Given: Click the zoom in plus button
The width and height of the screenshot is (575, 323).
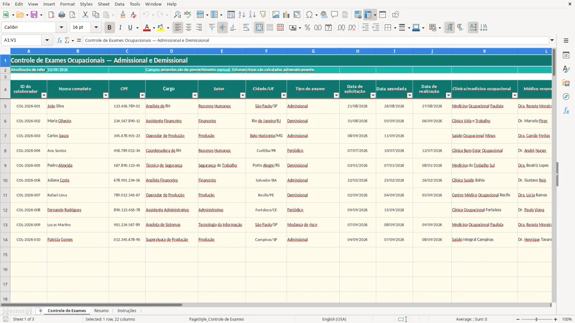Looking at the screenshot, I should pos(556,319).
